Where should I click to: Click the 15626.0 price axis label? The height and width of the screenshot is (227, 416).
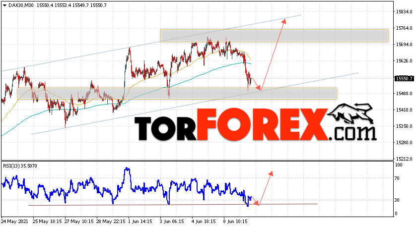coord(404,61)
